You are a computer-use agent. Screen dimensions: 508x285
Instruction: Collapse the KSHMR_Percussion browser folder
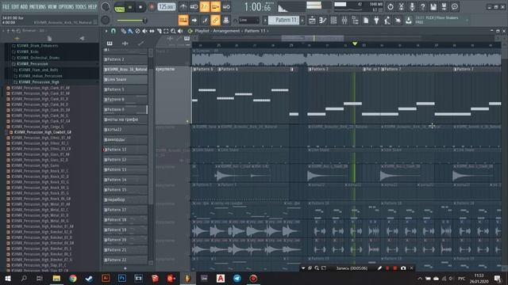pyautogui.click(x=32, y=64)
